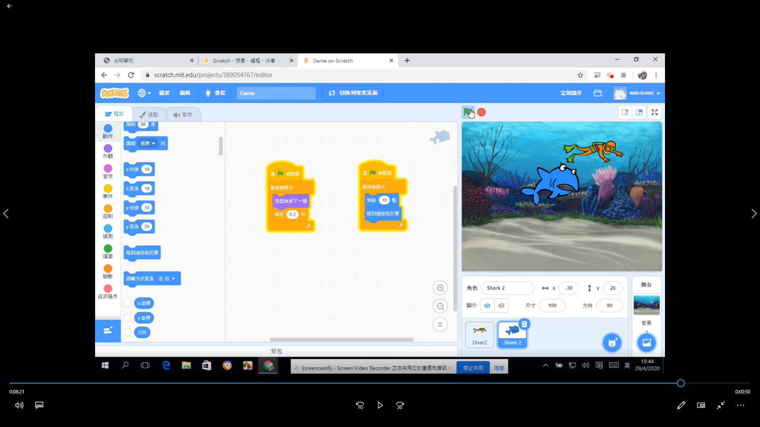Tick the y position reporter checkbox
Screen dimensions: 760x427
click(127, 318)
